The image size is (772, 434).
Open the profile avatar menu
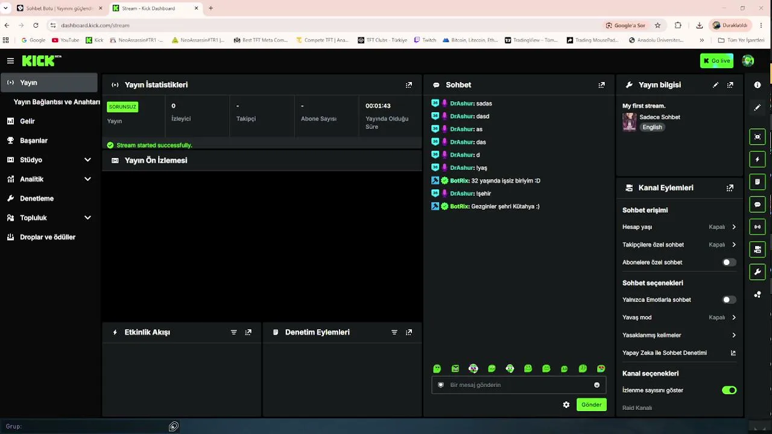[748, 61]
